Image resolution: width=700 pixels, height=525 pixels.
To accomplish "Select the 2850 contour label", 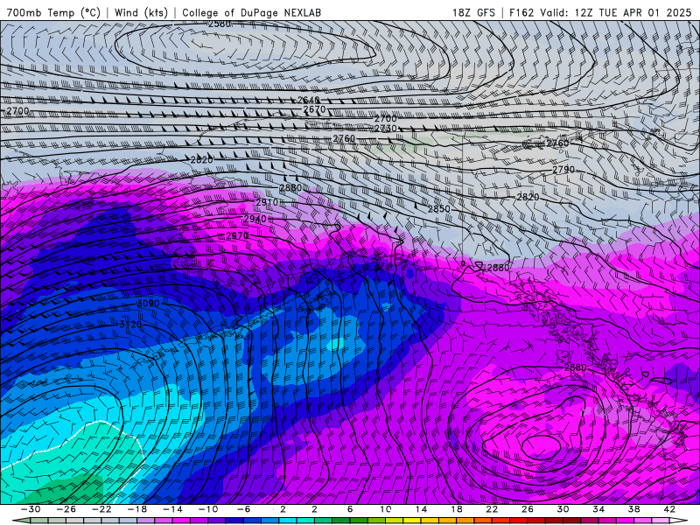I will pyautogui.click(x=439, y=209).
